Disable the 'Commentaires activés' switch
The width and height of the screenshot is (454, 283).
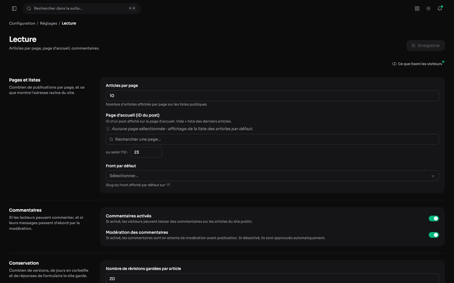point(434,218)
